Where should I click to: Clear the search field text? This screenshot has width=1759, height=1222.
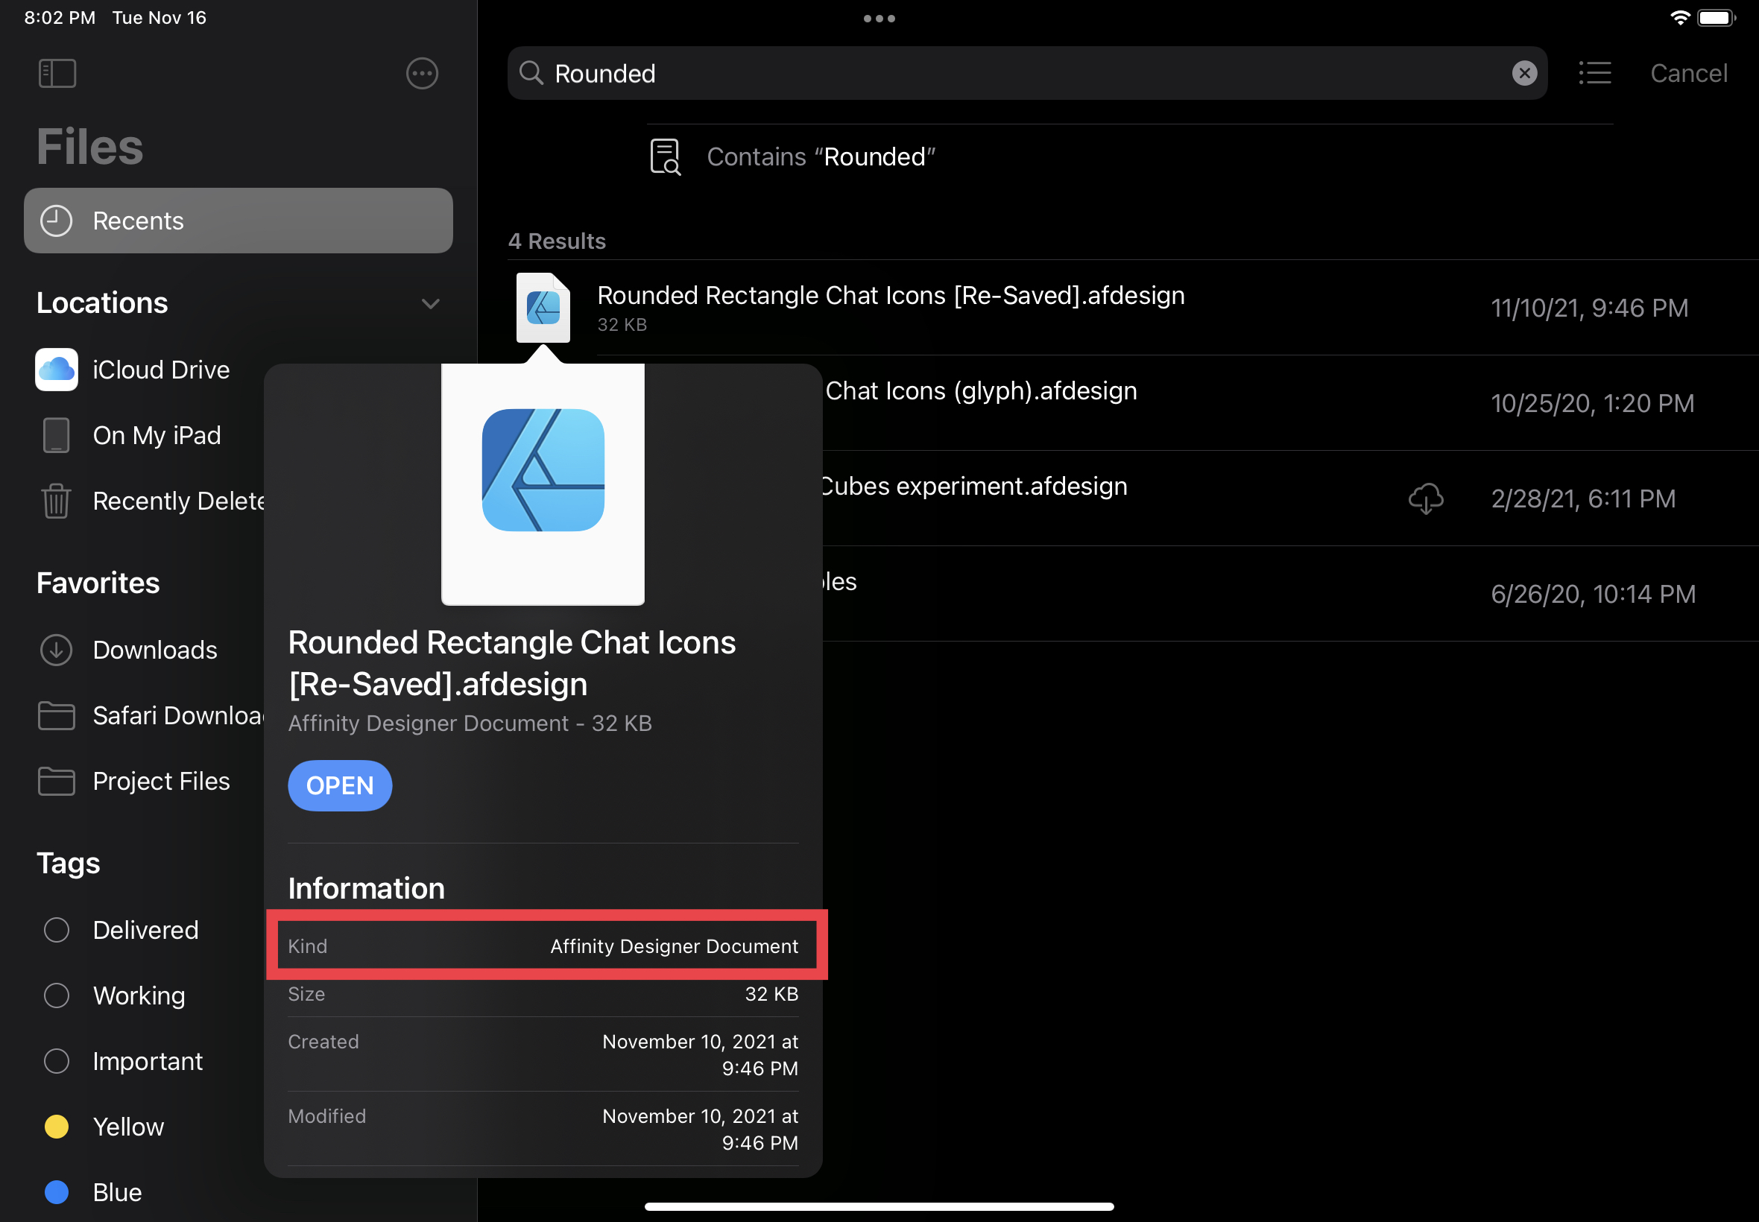(1524, 74)
